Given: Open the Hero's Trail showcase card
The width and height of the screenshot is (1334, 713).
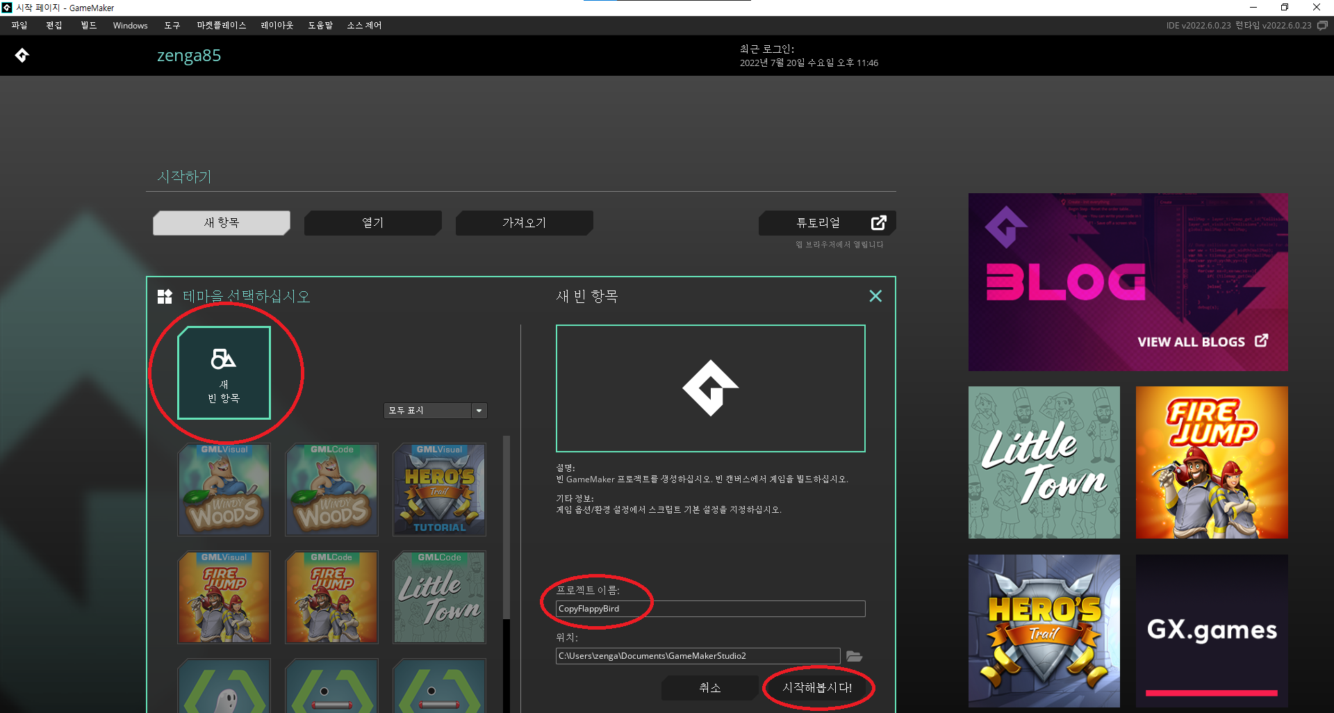Looking at the screenshot, I should point(1044,631).
